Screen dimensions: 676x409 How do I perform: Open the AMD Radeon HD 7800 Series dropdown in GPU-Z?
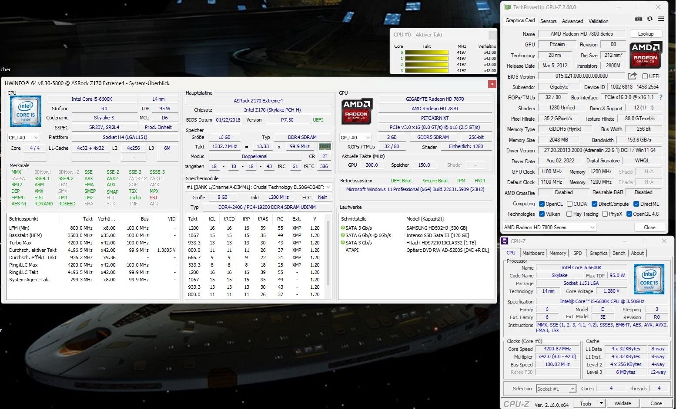pos(549,228)
